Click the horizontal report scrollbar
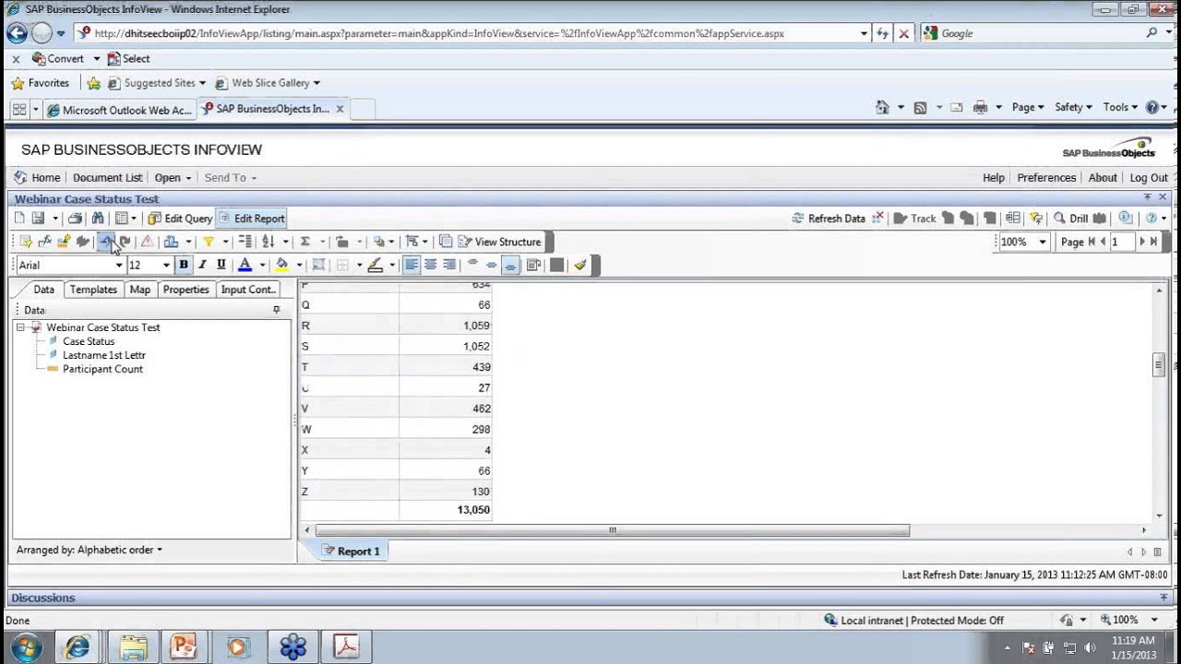 click(x=612, y=530)
